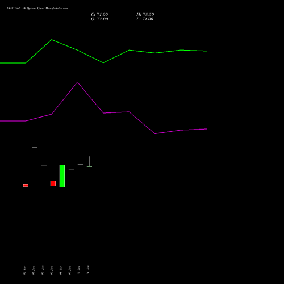Click the purple indicator line at its peak
This screenshot has width=284, height=284.
77,82
